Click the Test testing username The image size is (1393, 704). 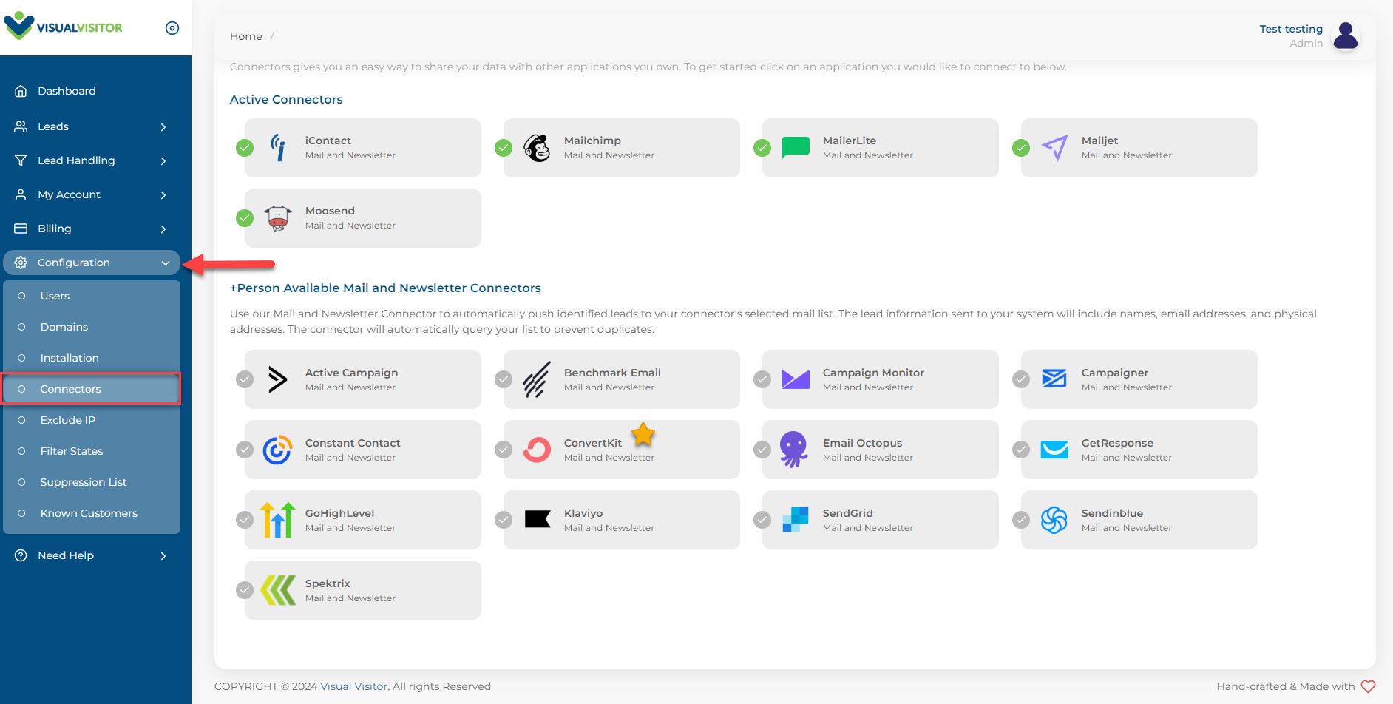click(x=1291, y=29)
